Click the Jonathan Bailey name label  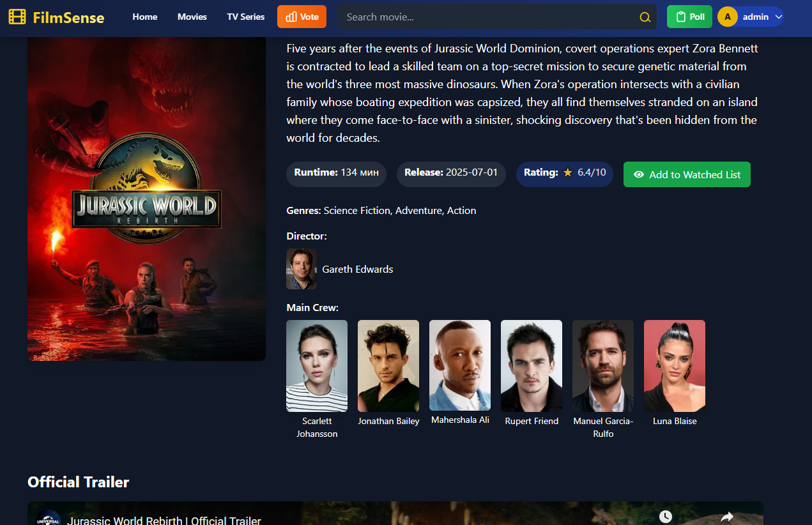(x=388, y=421)
